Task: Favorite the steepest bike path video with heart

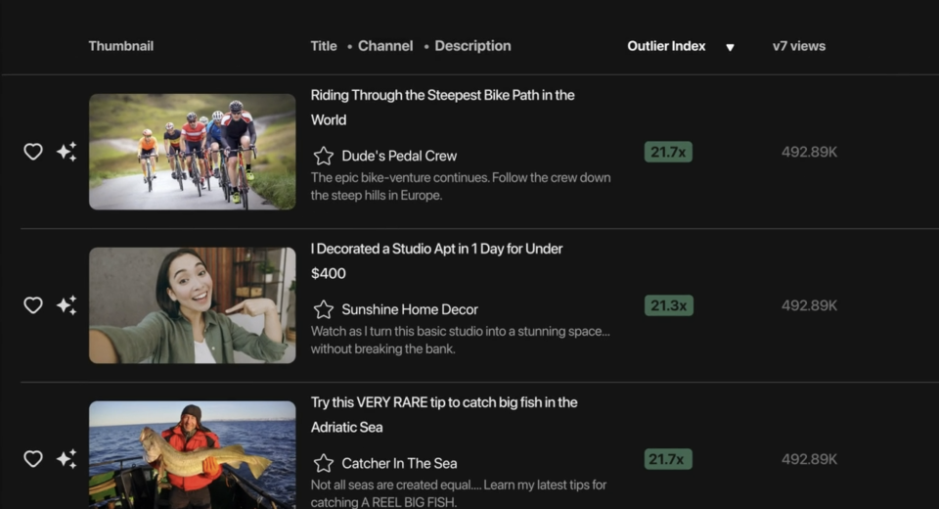Action: 33,152
